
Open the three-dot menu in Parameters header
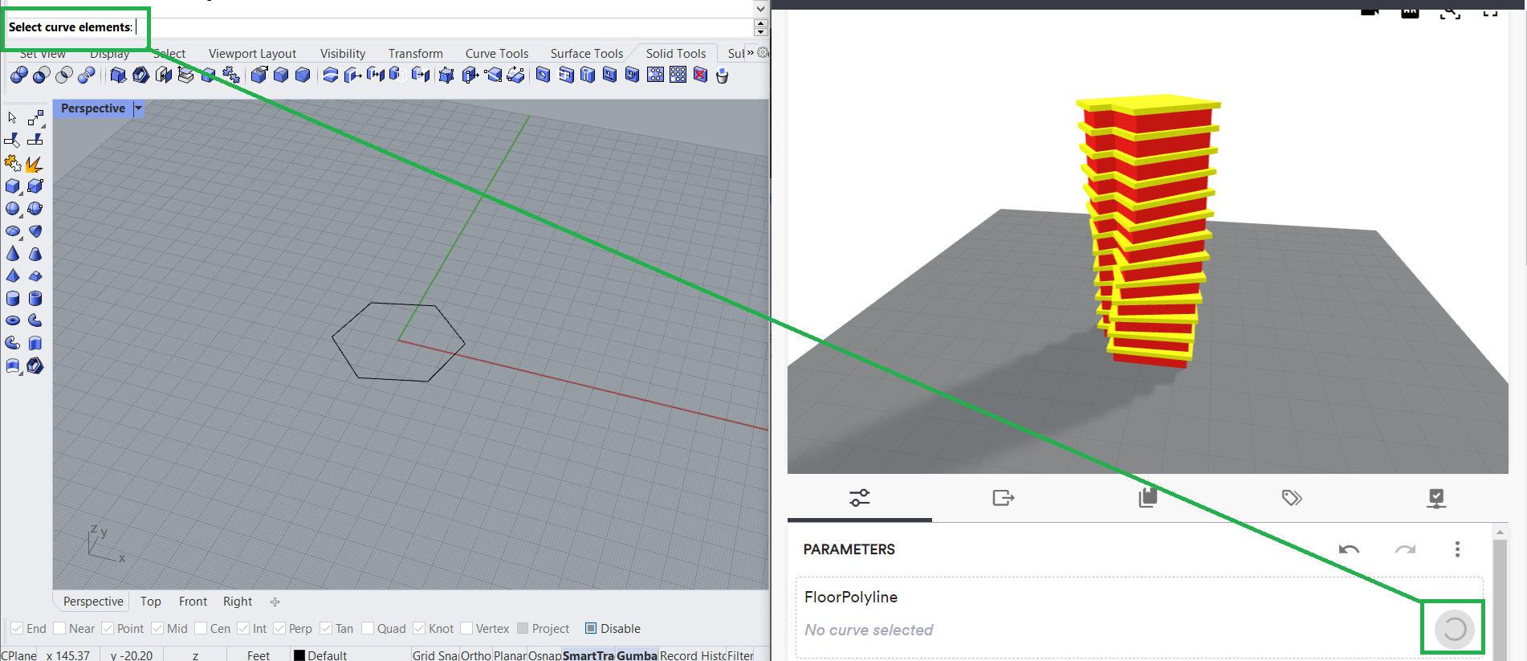pos(1457,549)
